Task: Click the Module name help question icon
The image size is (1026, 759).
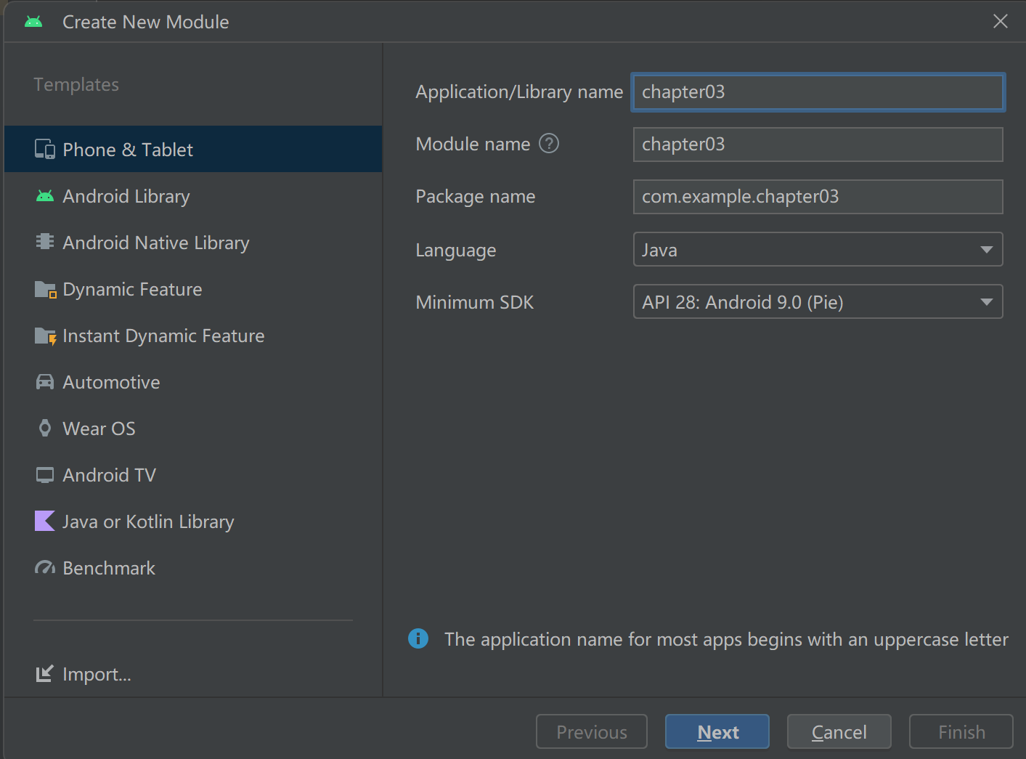Action: 549,144
